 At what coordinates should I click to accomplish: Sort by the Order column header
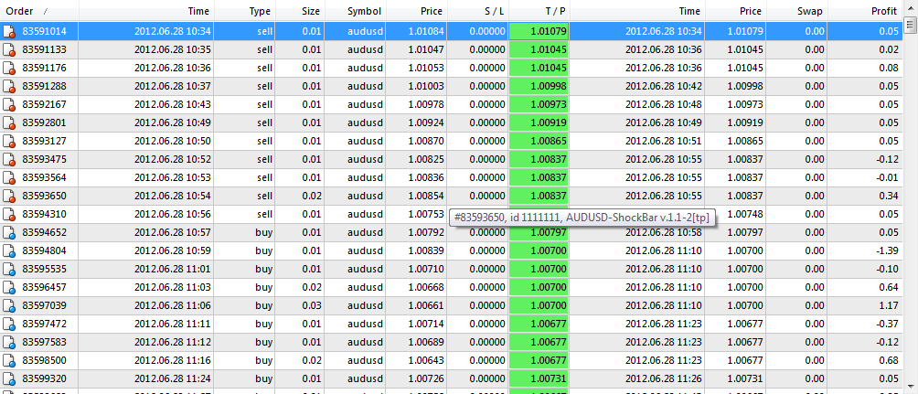[x=39, y=11]
